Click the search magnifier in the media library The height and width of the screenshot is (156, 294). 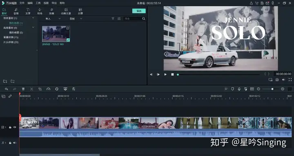pyautogui.click(x=144, y=18)
